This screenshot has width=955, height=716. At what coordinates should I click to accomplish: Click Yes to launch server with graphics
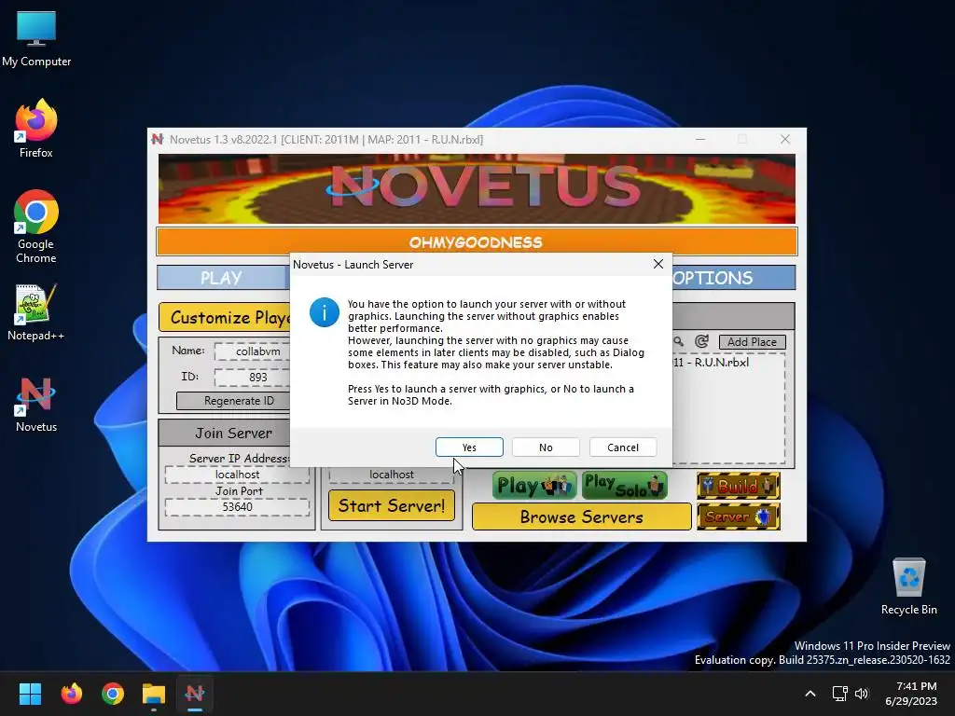click(x=469, y=447)
